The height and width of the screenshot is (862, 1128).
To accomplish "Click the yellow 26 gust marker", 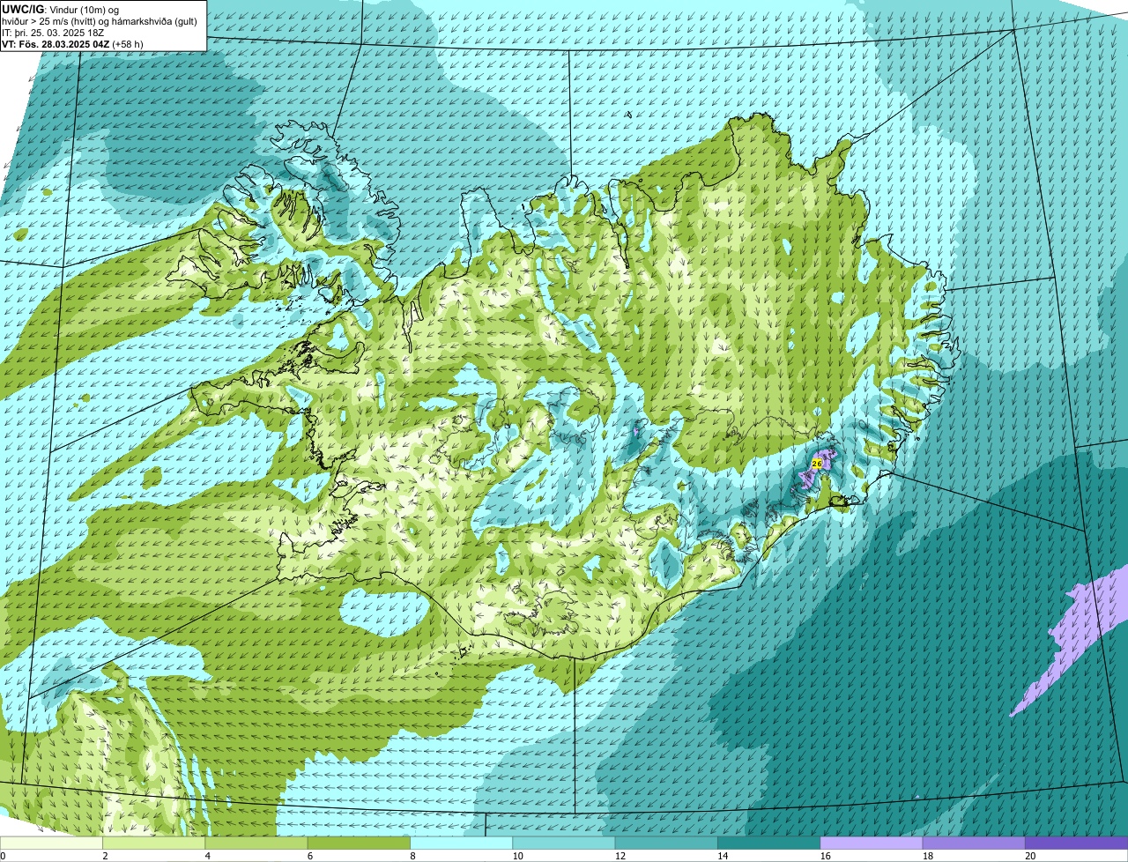I will point(817,463).
